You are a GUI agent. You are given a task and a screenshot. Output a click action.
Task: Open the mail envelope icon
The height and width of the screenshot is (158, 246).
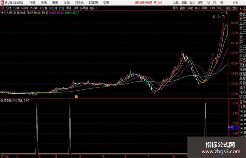pos(222,3)
